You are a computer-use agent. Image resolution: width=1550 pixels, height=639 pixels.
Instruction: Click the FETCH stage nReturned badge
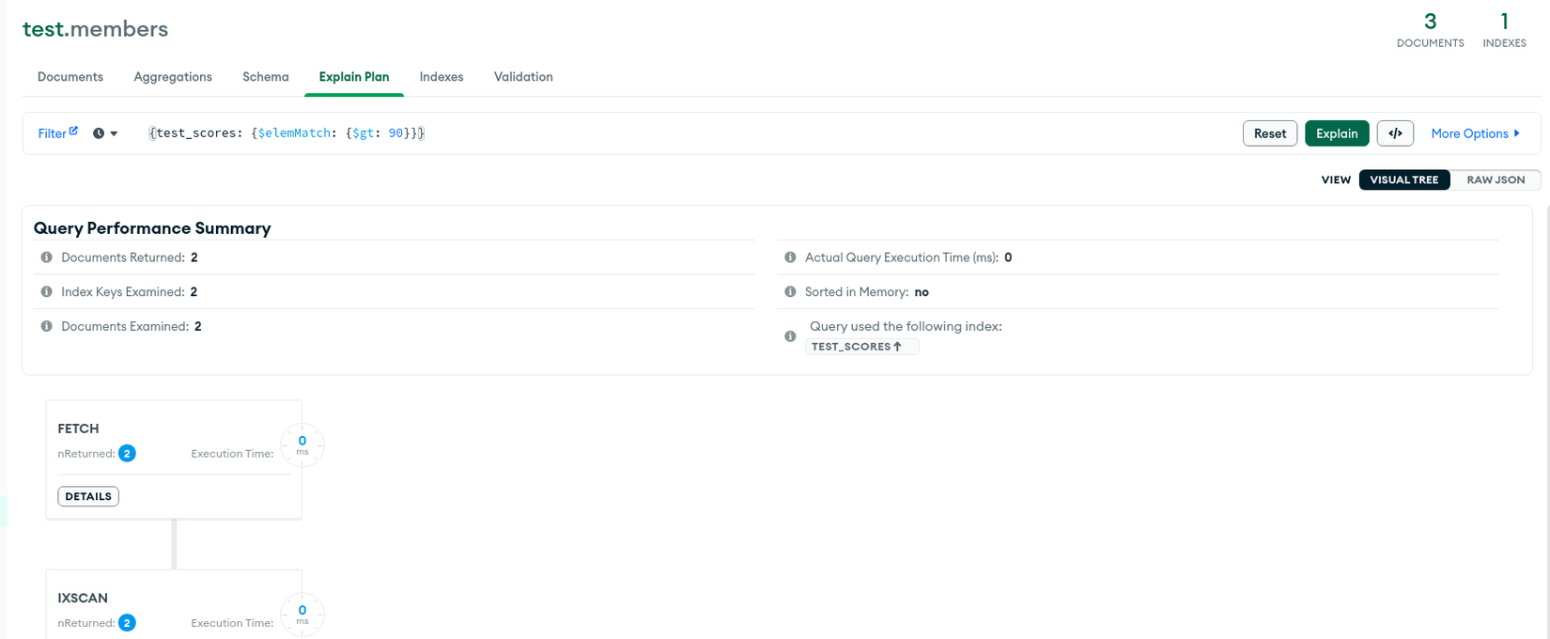(127, 453)
